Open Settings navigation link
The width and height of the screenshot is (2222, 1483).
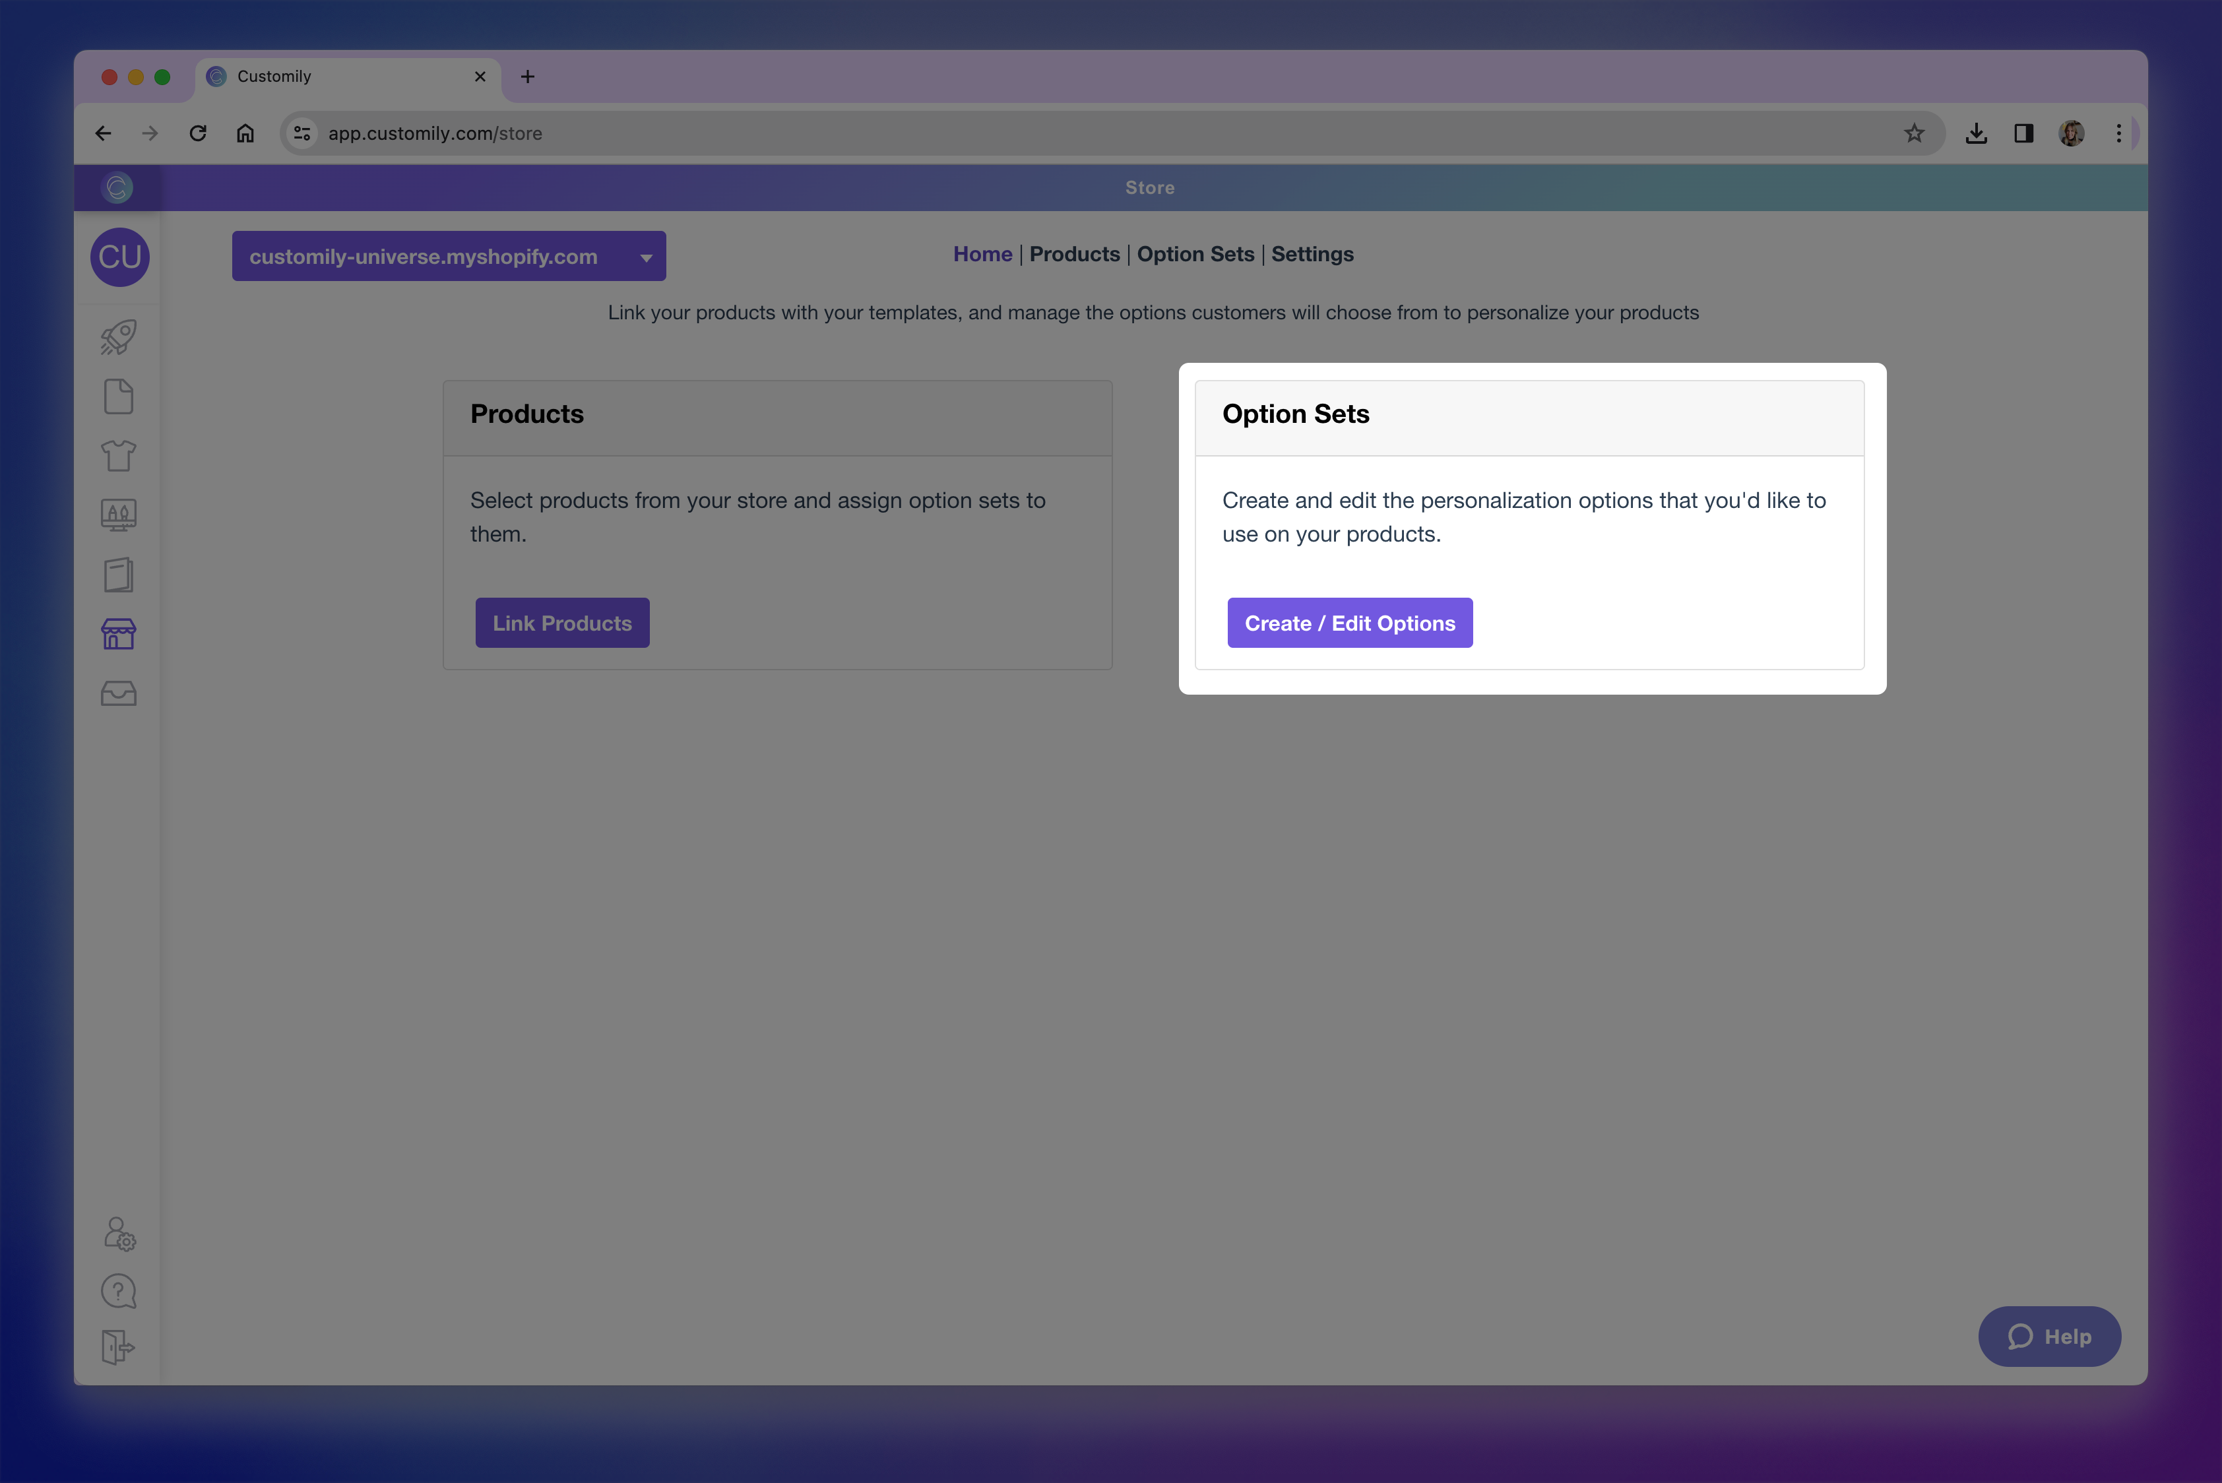(1311, 255)
